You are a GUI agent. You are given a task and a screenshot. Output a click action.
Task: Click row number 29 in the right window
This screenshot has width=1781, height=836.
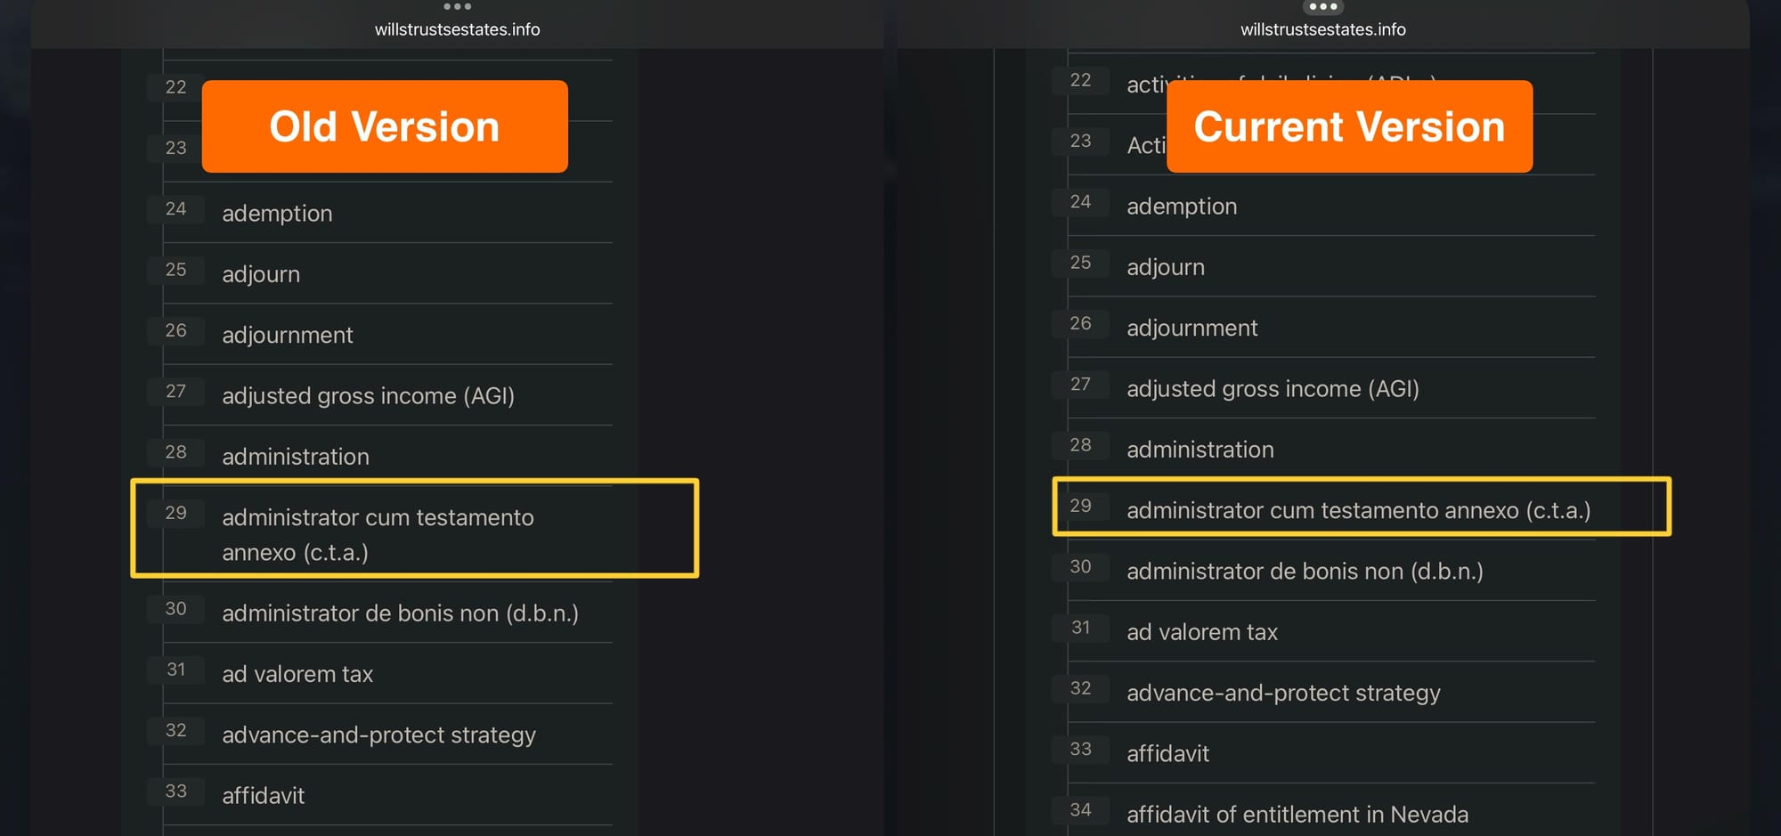tap(1080, 506)
